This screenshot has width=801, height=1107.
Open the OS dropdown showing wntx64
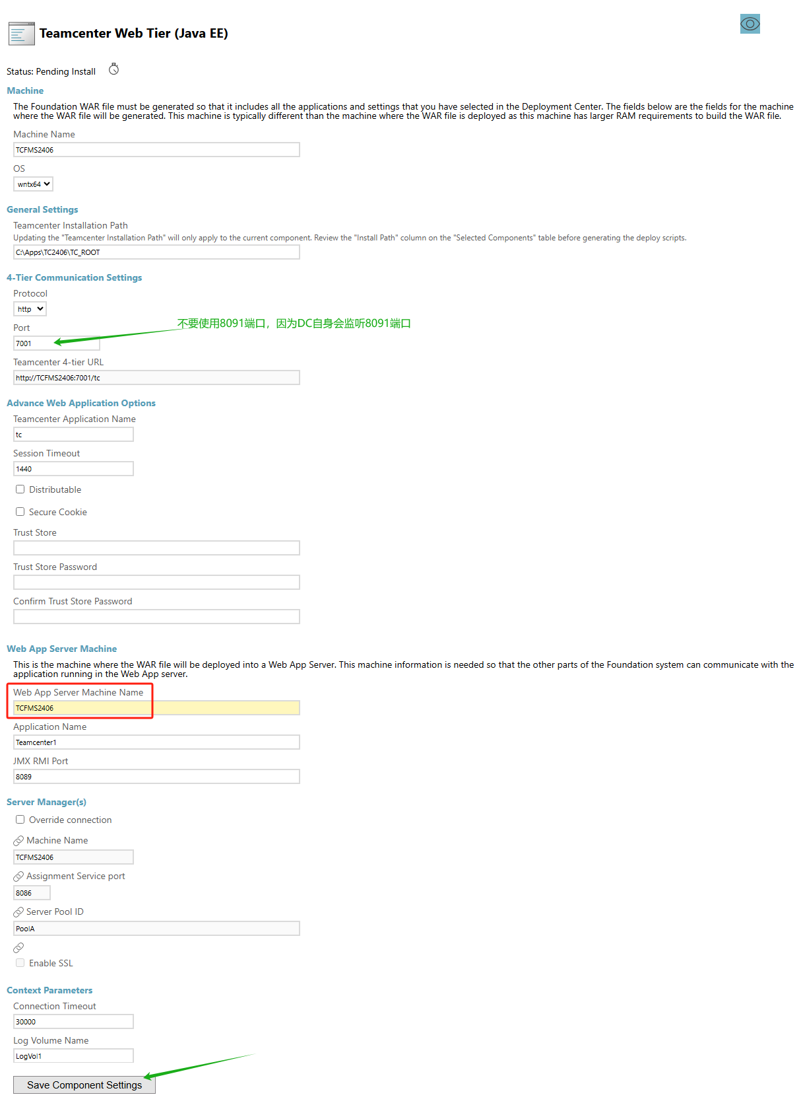point(33,184)
